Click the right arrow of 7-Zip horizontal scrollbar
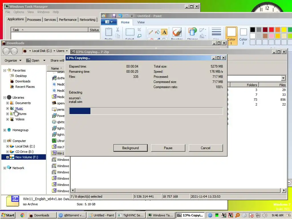This screenshot has width=292, height=219. coord(284,190)
